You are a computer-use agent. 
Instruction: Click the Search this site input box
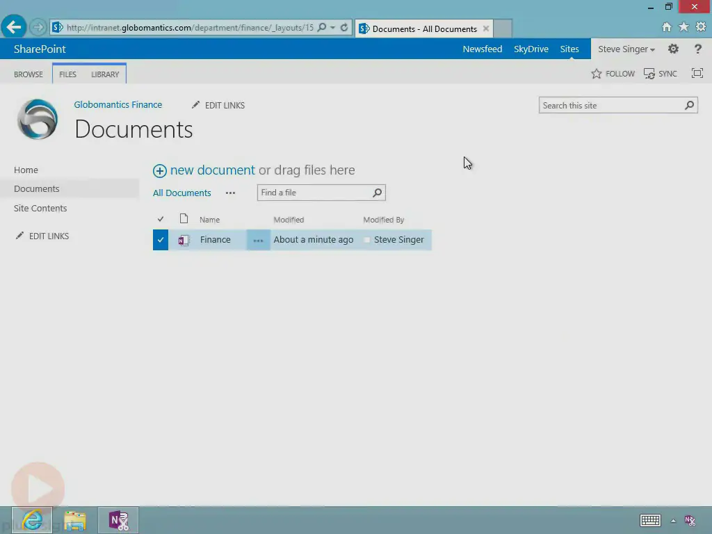coord(613,106)
